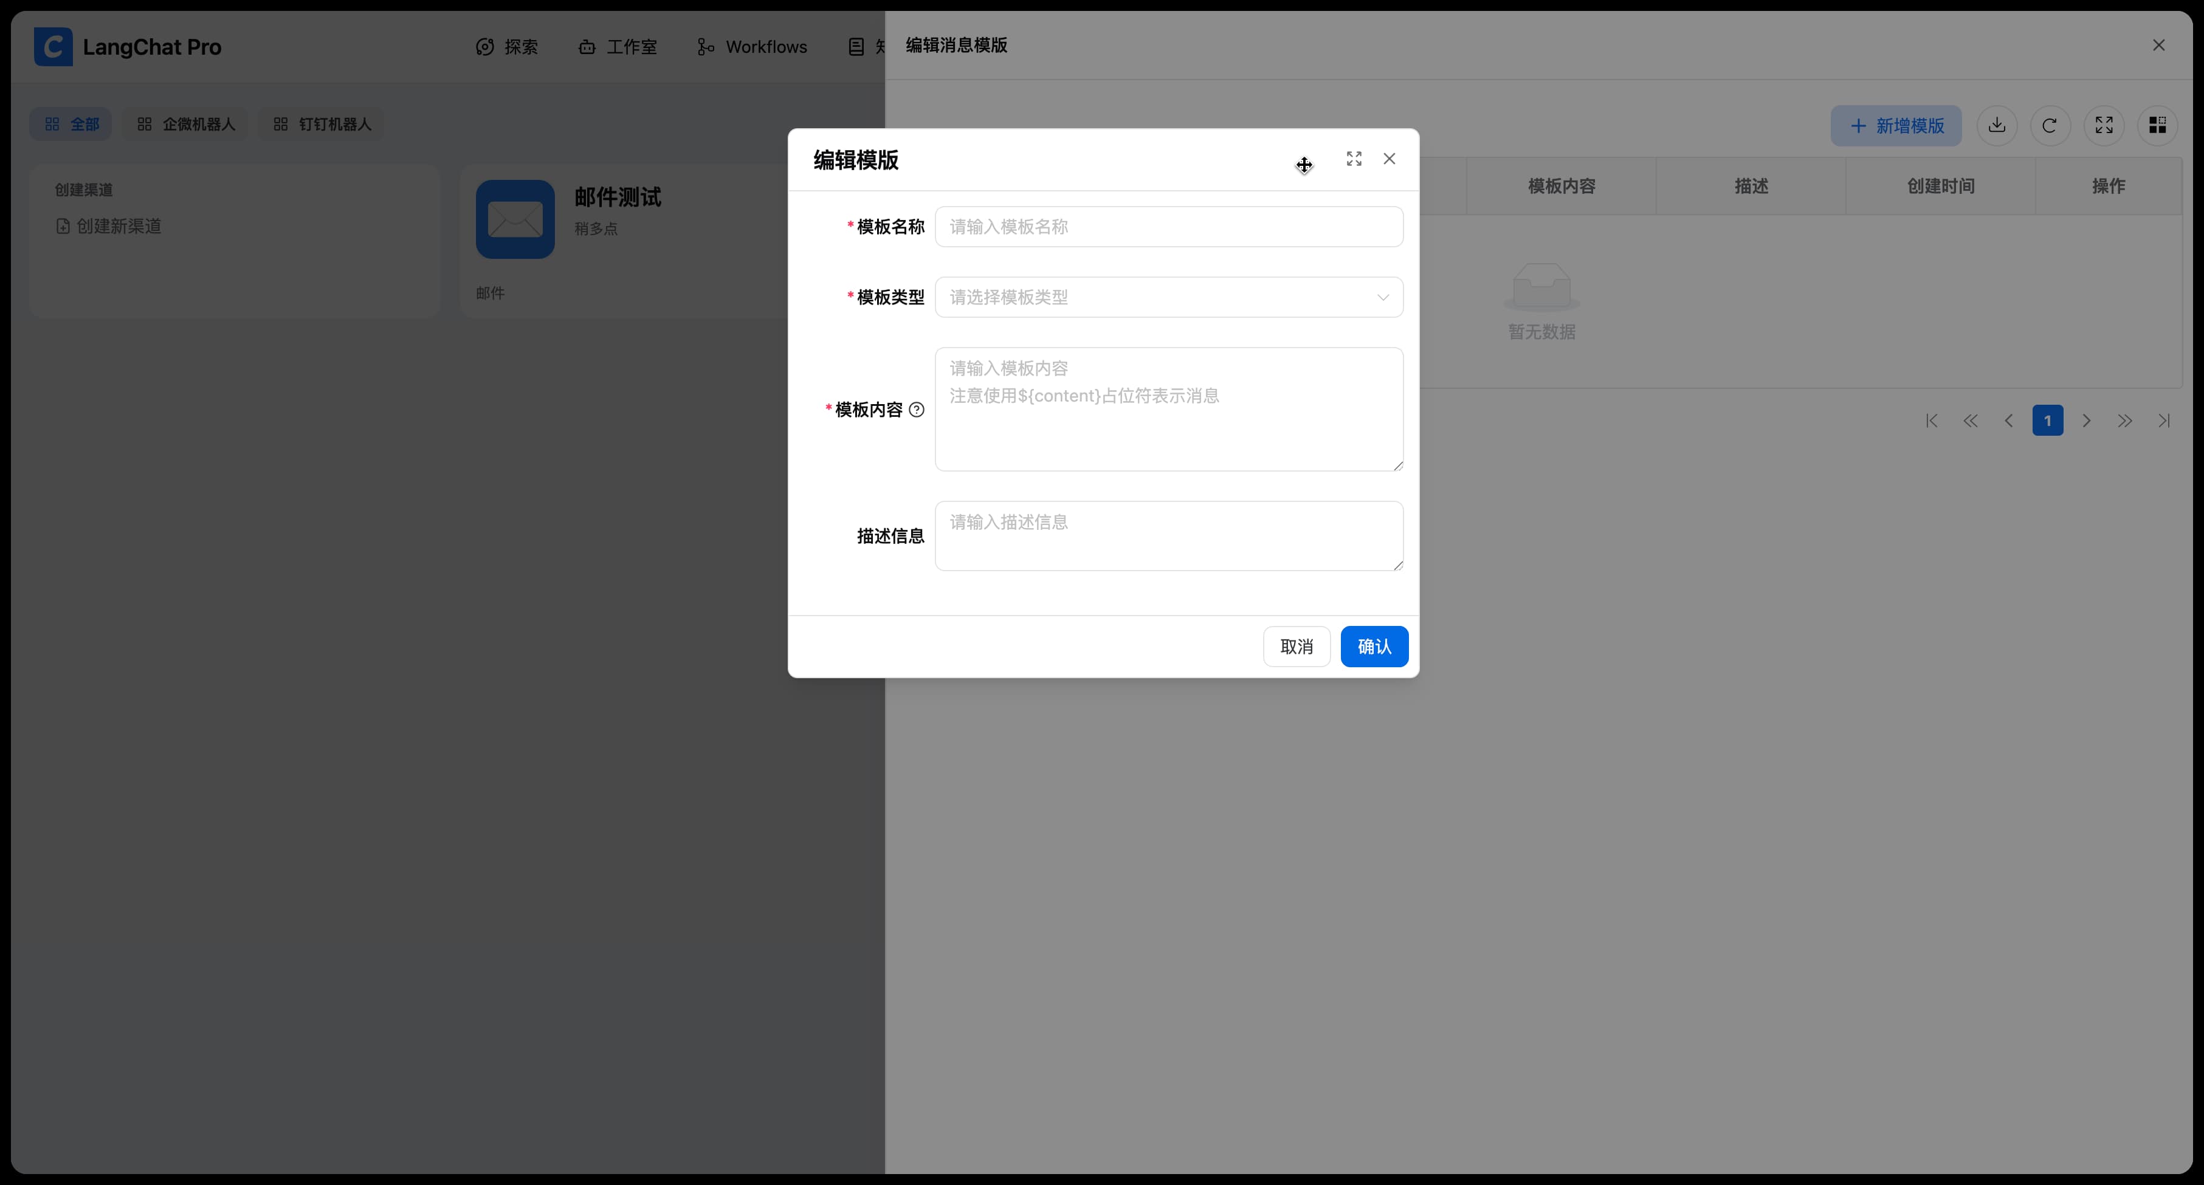Click the LangChat Pro logo icon
The image size is (2204, 1185).
53,46
